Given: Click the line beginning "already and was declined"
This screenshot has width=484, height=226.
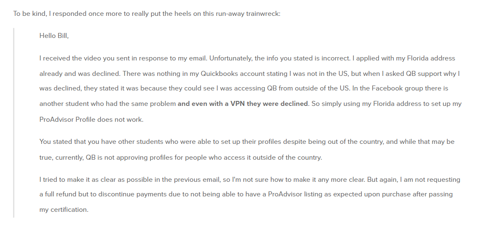Looking at the screenshot, I should click(x=250, y=74).
